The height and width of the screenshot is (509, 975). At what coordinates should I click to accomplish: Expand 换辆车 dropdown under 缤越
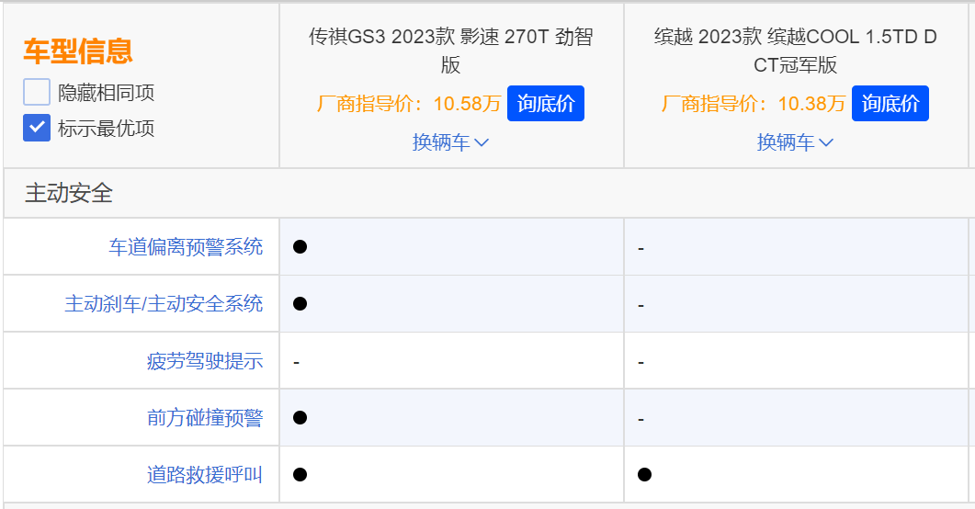click(795, 142)
